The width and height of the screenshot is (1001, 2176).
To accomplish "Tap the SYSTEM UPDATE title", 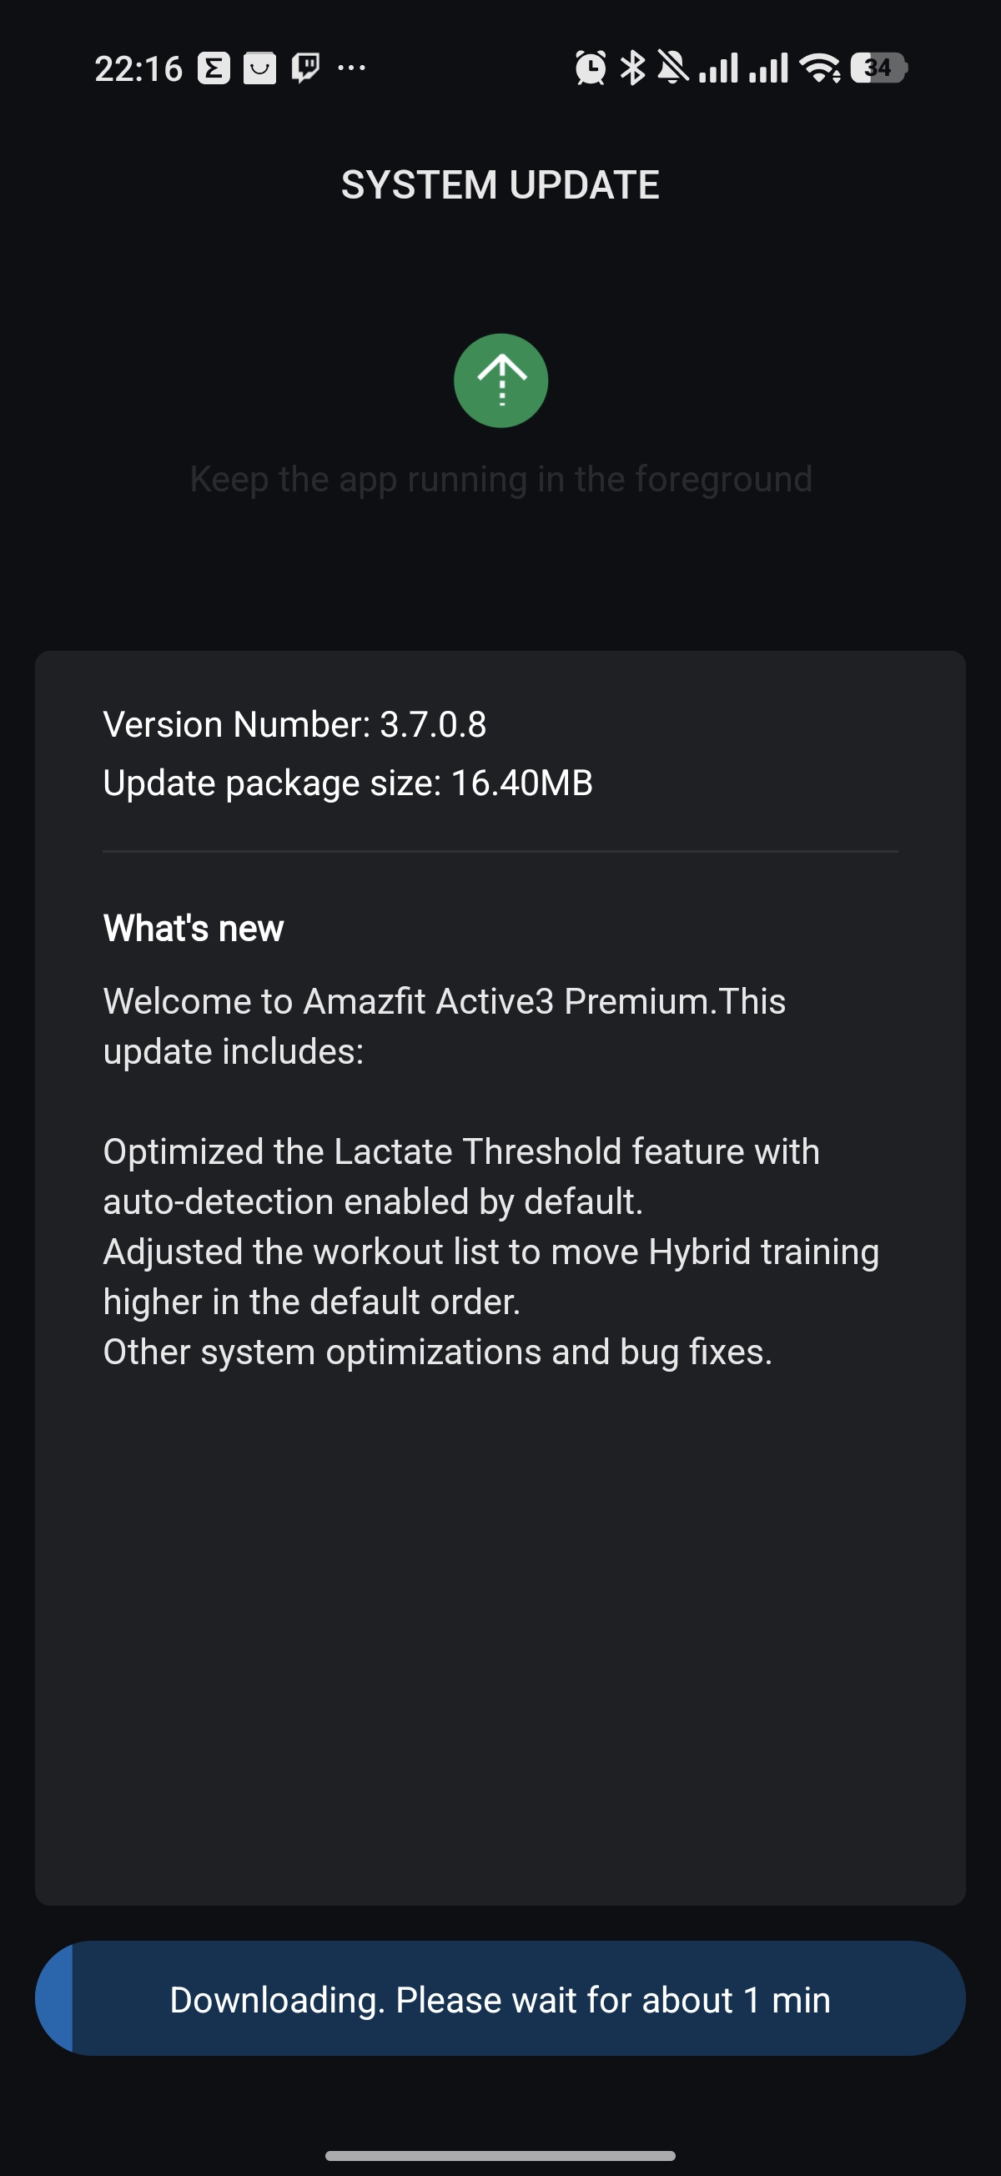I will pos(500,185).
